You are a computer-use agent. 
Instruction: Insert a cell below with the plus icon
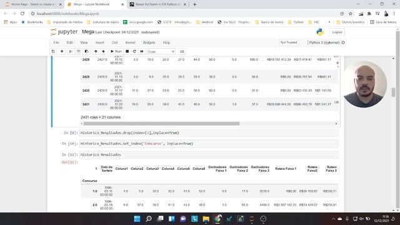click(x=62, y=51)
